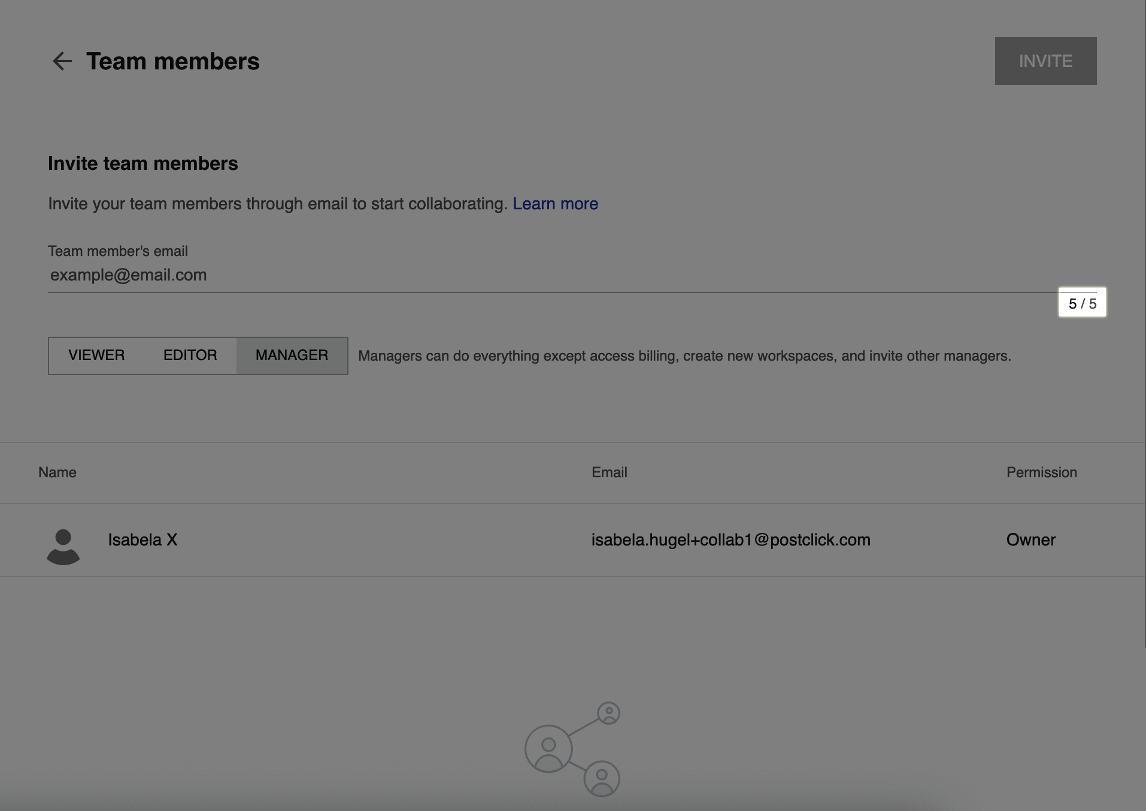Click the Team members page title
Viewport: 1146px width, 811px height.
pyautogui.click(x=173, y=61)
